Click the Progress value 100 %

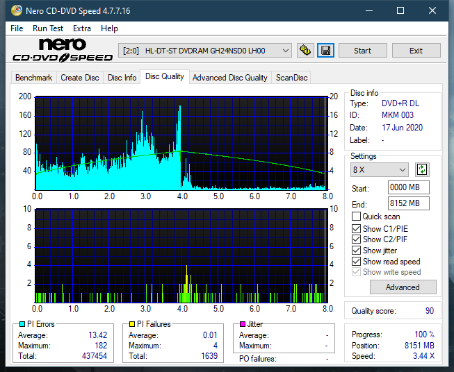tap(425, 335)
